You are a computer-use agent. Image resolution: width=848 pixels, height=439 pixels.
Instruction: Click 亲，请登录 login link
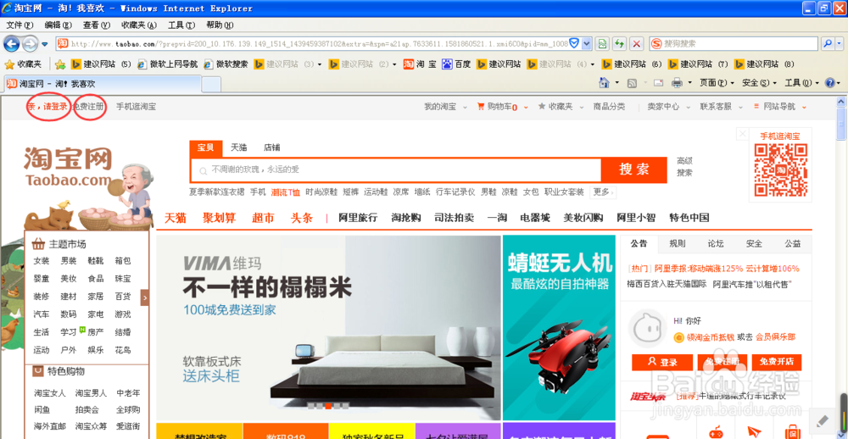pyautogui.click(x=47, y=107)
